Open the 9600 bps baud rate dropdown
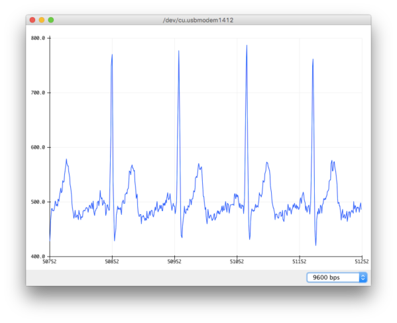Screen dimensions: 397x323 pyautogui.click(x=337, y=277)
